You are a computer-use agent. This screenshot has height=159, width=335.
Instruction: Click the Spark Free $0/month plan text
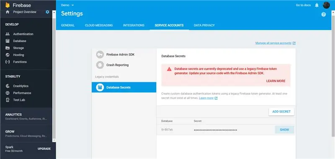[14, 149]
